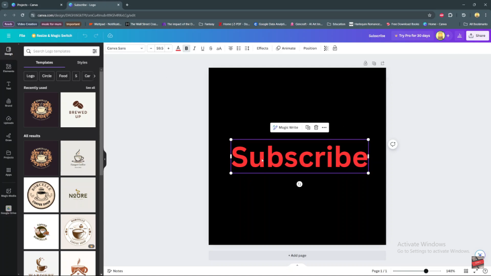Screen dimensions: 491x276
Task: Open Google Drive in the sidebar
Action: point(8,210)
